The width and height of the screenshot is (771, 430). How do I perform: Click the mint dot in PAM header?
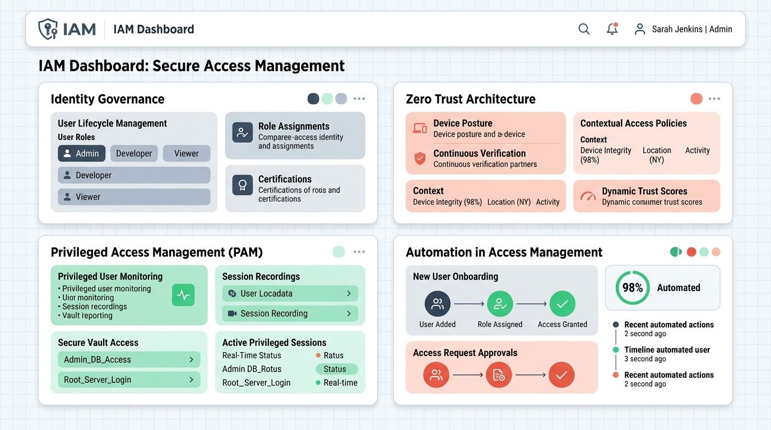pyautogui.click(x=339, y=252)
